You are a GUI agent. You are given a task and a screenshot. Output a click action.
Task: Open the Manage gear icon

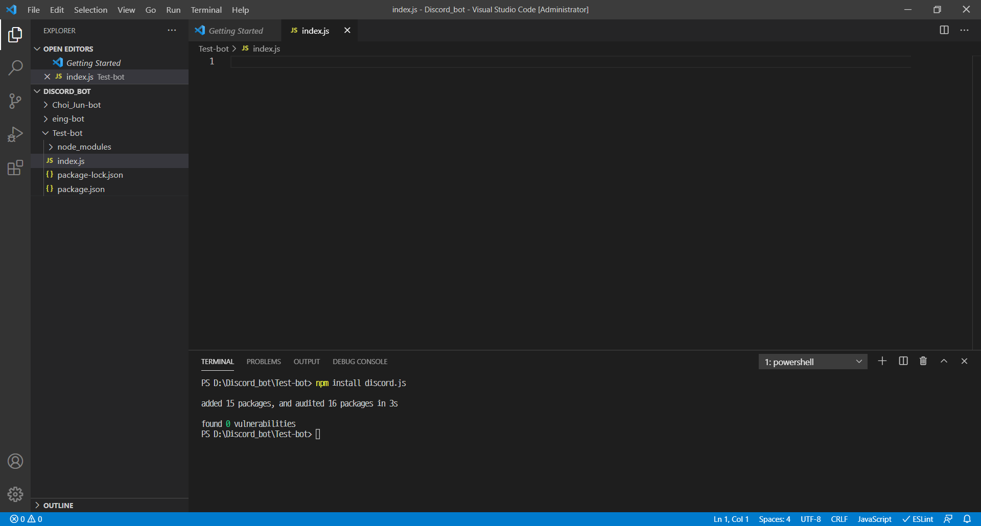pos(15,494)
